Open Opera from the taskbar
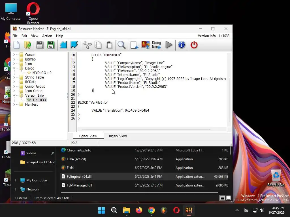 click(x=176, y=210)
